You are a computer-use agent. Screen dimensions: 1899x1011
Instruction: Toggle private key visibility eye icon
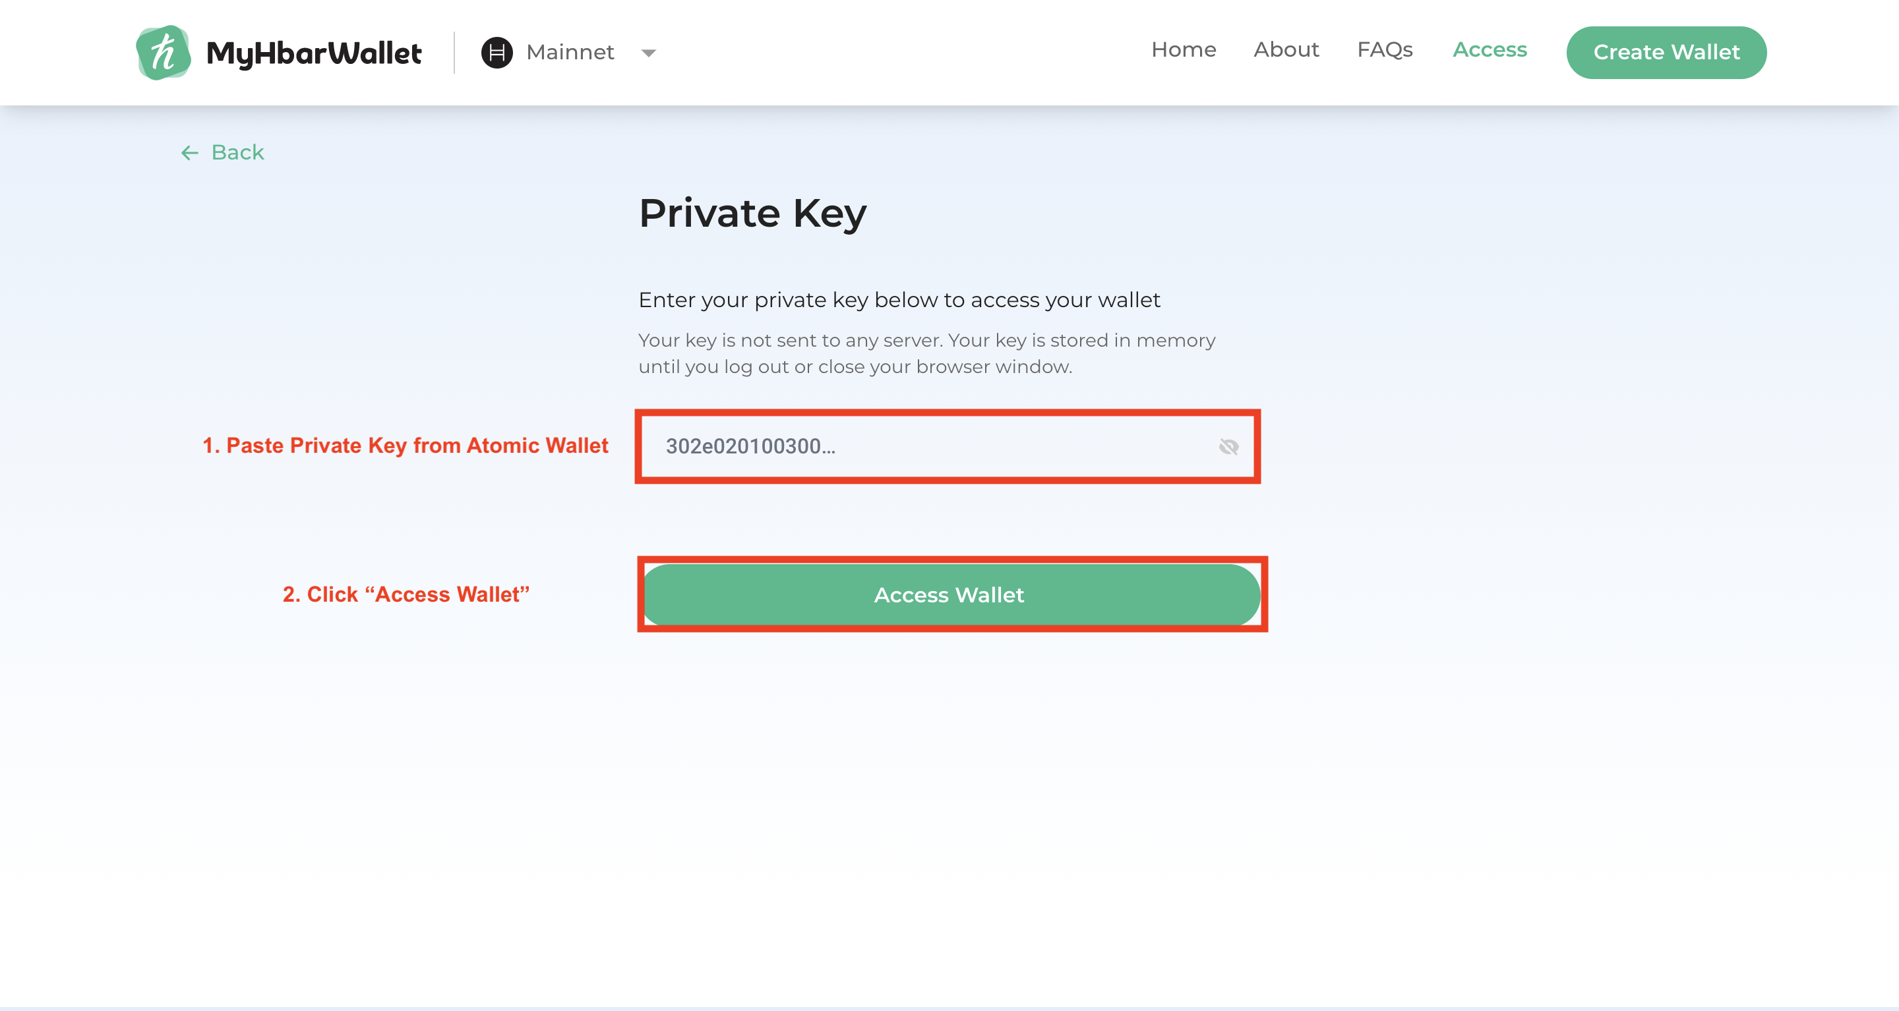tap(1228, 447)
